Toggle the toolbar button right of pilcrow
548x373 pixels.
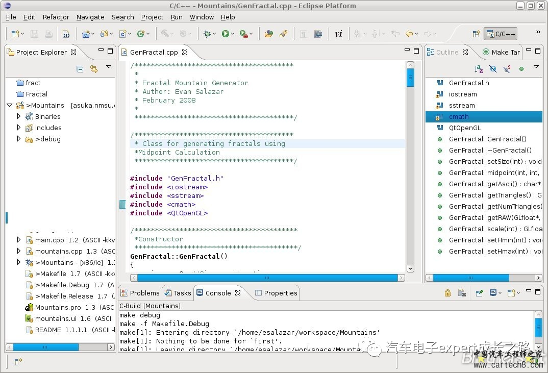[318, 34]
